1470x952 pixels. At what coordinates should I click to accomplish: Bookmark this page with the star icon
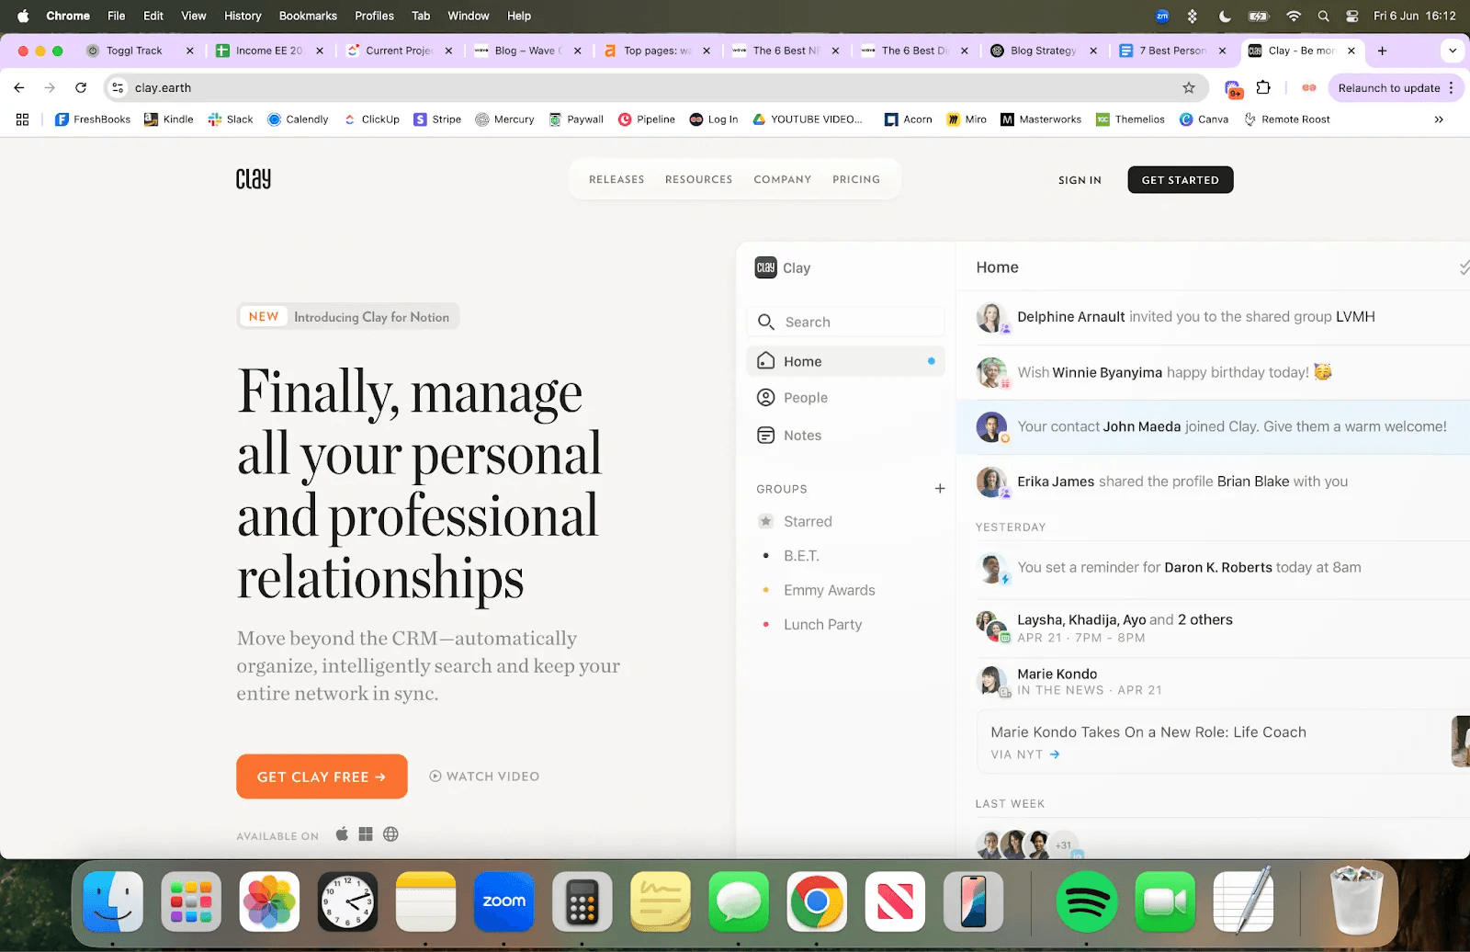(x=1189, y=88)
